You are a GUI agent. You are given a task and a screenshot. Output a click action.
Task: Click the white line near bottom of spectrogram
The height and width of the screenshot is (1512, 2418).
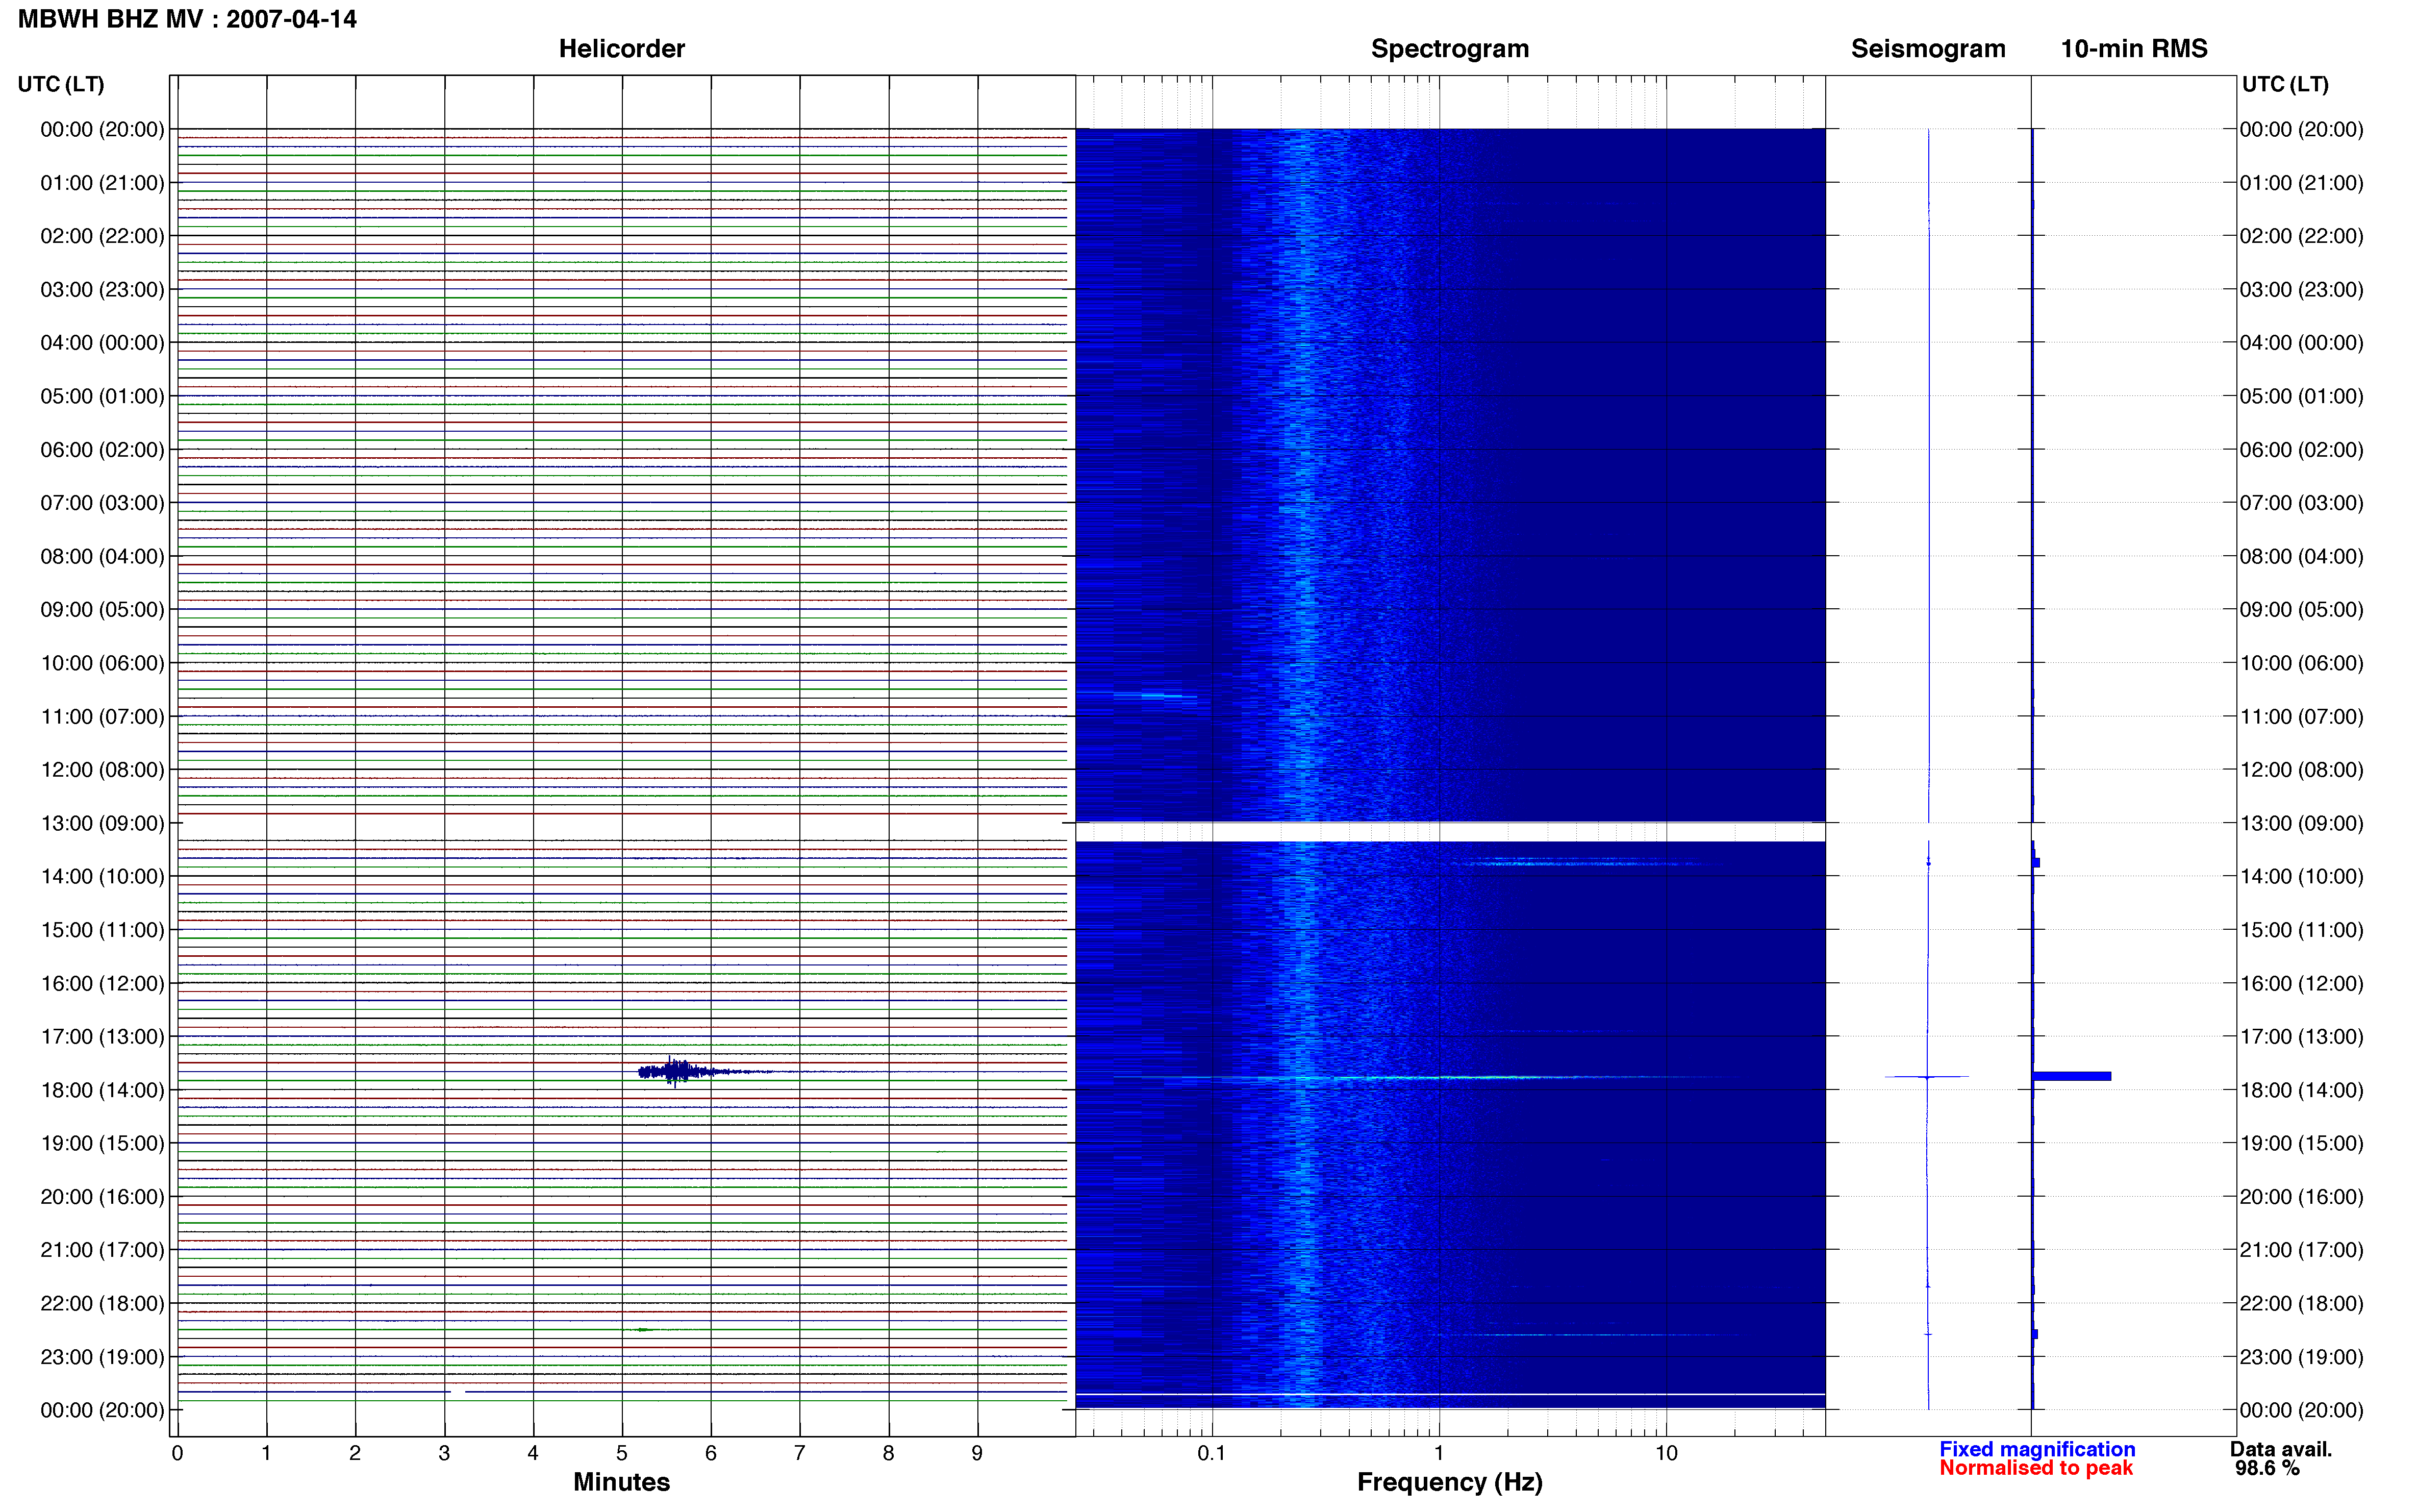pyautogui.click(x=1449, y=1394)
